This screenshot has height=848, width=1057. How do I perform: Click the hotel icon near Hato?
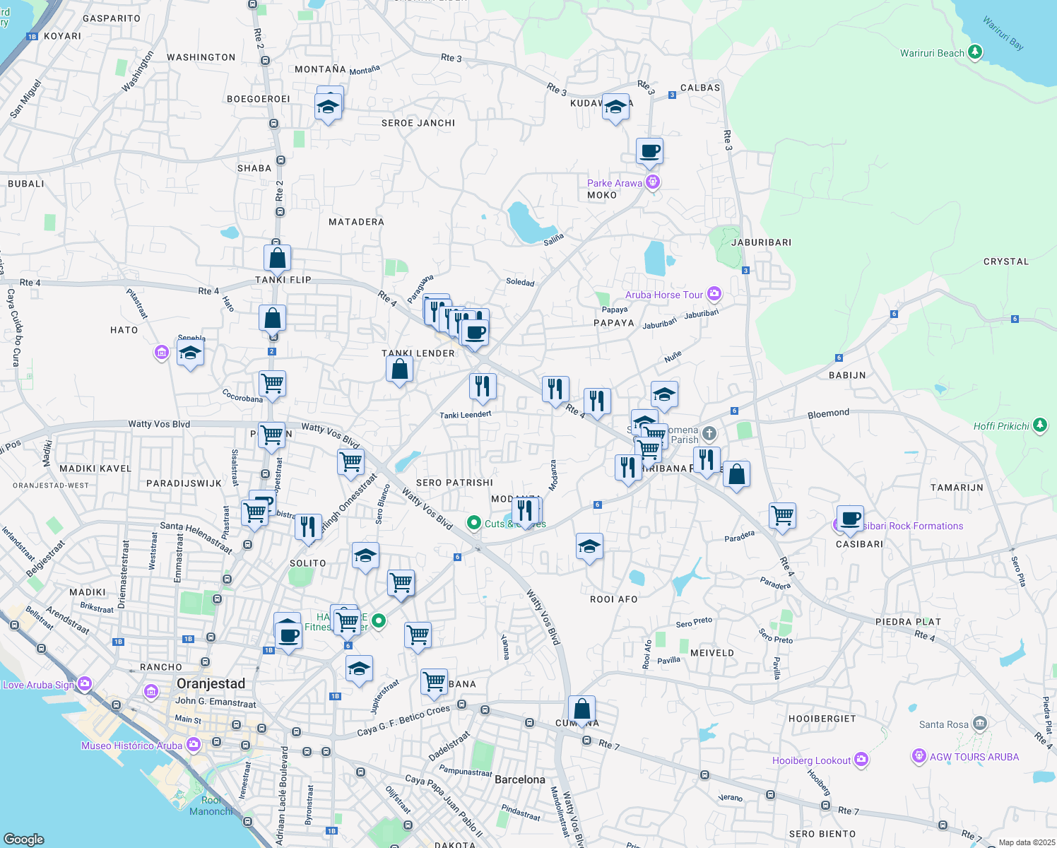[x=161, y=352]
